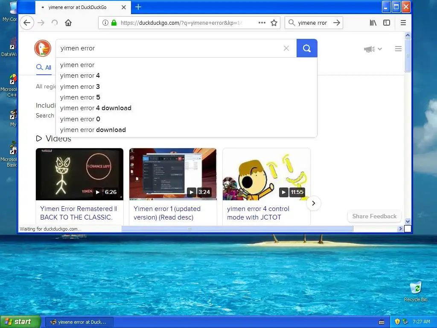Click the on-screen keyboard tray icon
437x328 pixels.
click(382, 322)
